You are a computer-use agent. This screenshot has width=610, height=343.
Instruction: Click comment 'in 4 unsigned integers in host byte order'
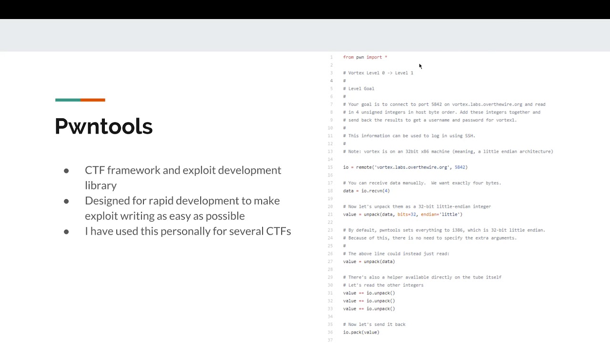coord(442,112)
